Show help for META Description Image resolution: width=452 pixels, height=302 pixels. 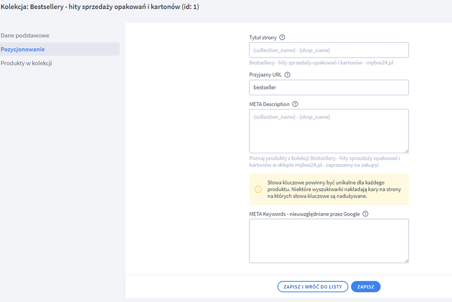(x=295, y=104)
